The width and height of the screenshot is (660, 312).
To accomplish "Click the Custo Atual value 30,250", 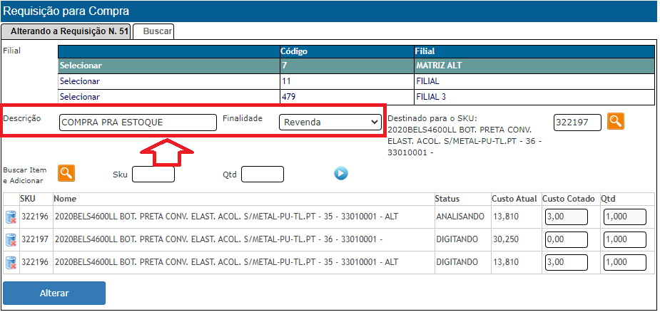I will click(505, 239).
